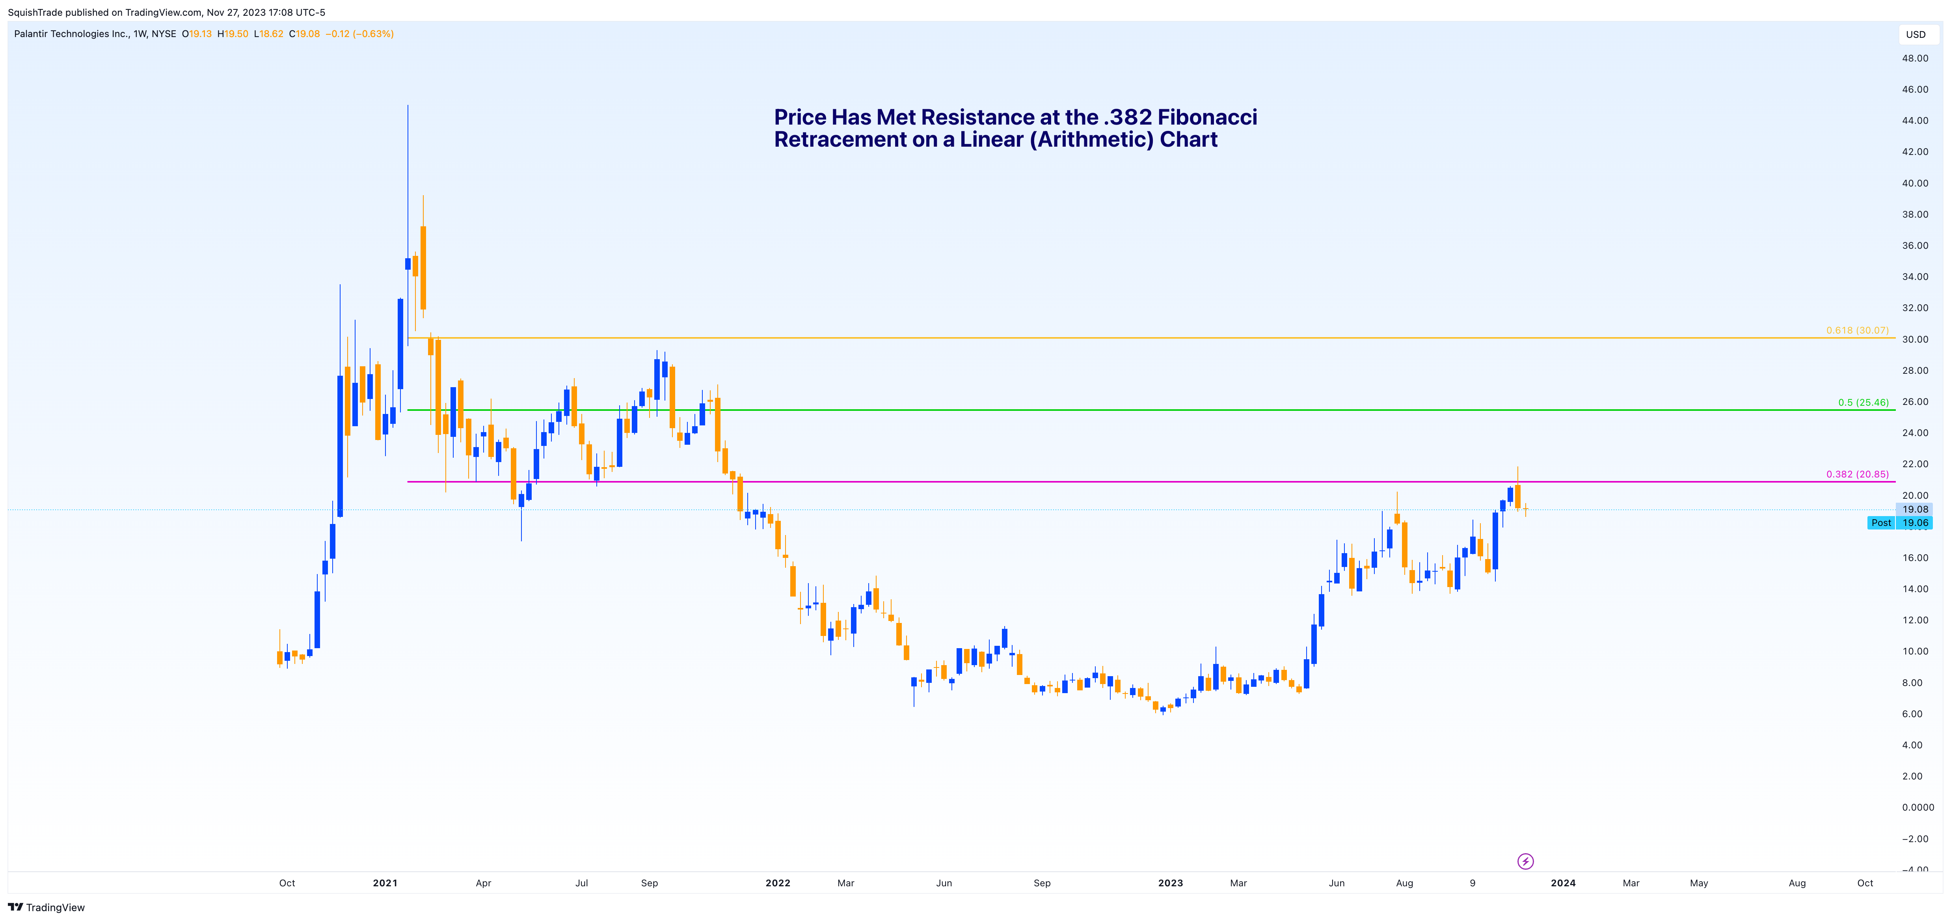Viewport: 1951px width, 921px height.
Task: Click the SquishTrade published header text
Action: pos(167,12)
